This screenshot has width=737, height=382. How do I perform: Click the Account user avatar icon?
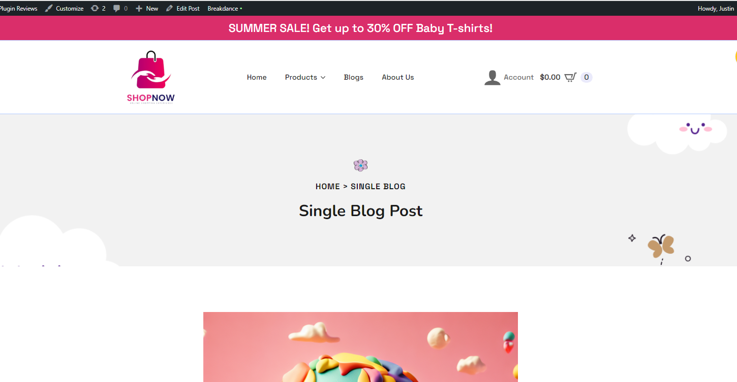(492, 78)
